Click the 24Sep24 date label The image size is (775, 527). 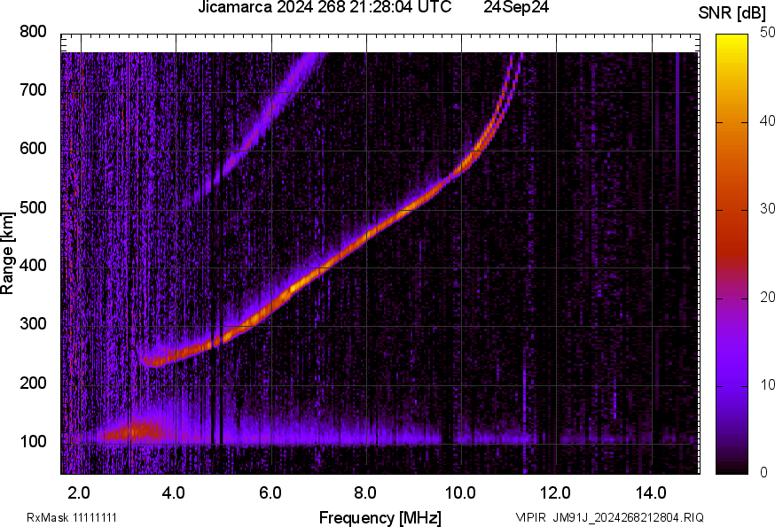point(516,7)
